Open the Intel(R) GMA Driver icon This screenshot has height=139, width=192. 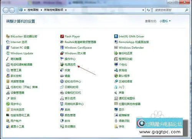(x=116, y=36)
